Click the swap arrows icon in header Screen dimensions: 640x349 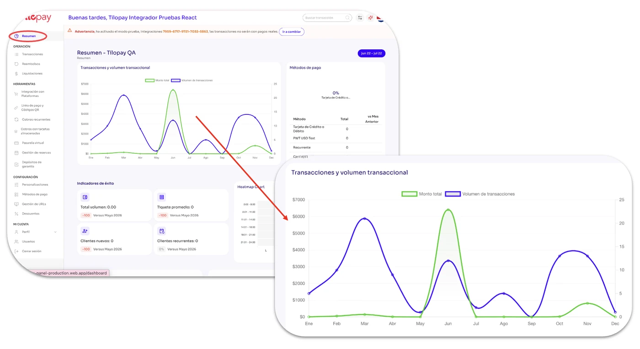coord(360,18)
